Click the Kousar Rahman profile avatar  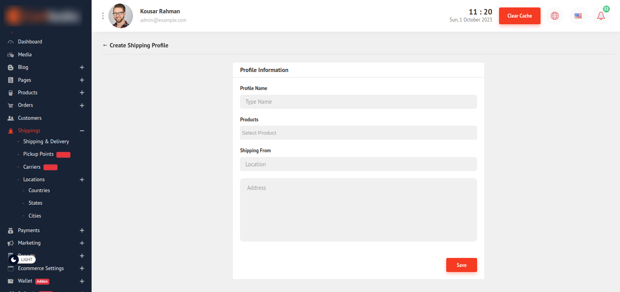[121, 16]
